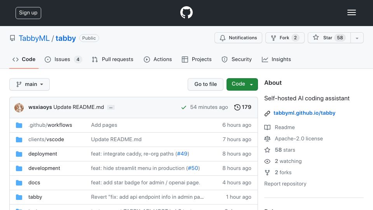373x210 pixels.
Task: Open the development folder
Action: (x=44, y=168)
